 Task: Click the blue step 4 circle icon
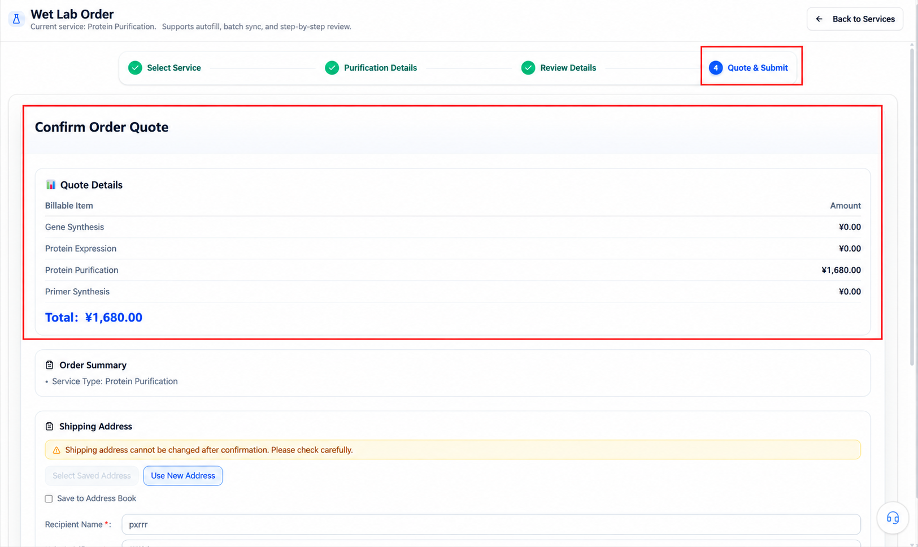(716, 68)
